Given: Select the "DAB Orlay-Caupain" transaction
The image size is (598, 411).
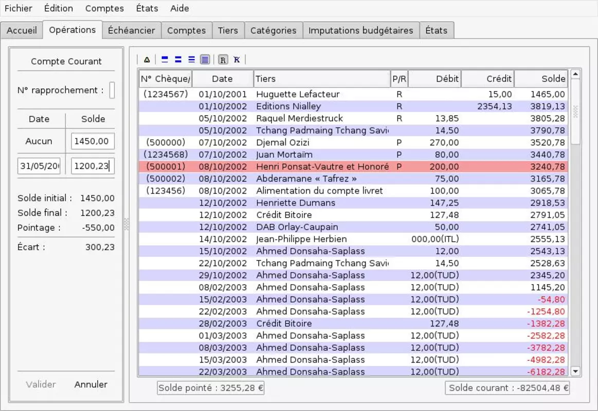Looking at the screenshot, I should tap(353, 227).
